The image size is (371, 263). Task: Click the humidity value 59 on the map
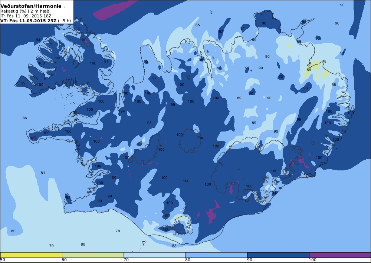point(309,70)
